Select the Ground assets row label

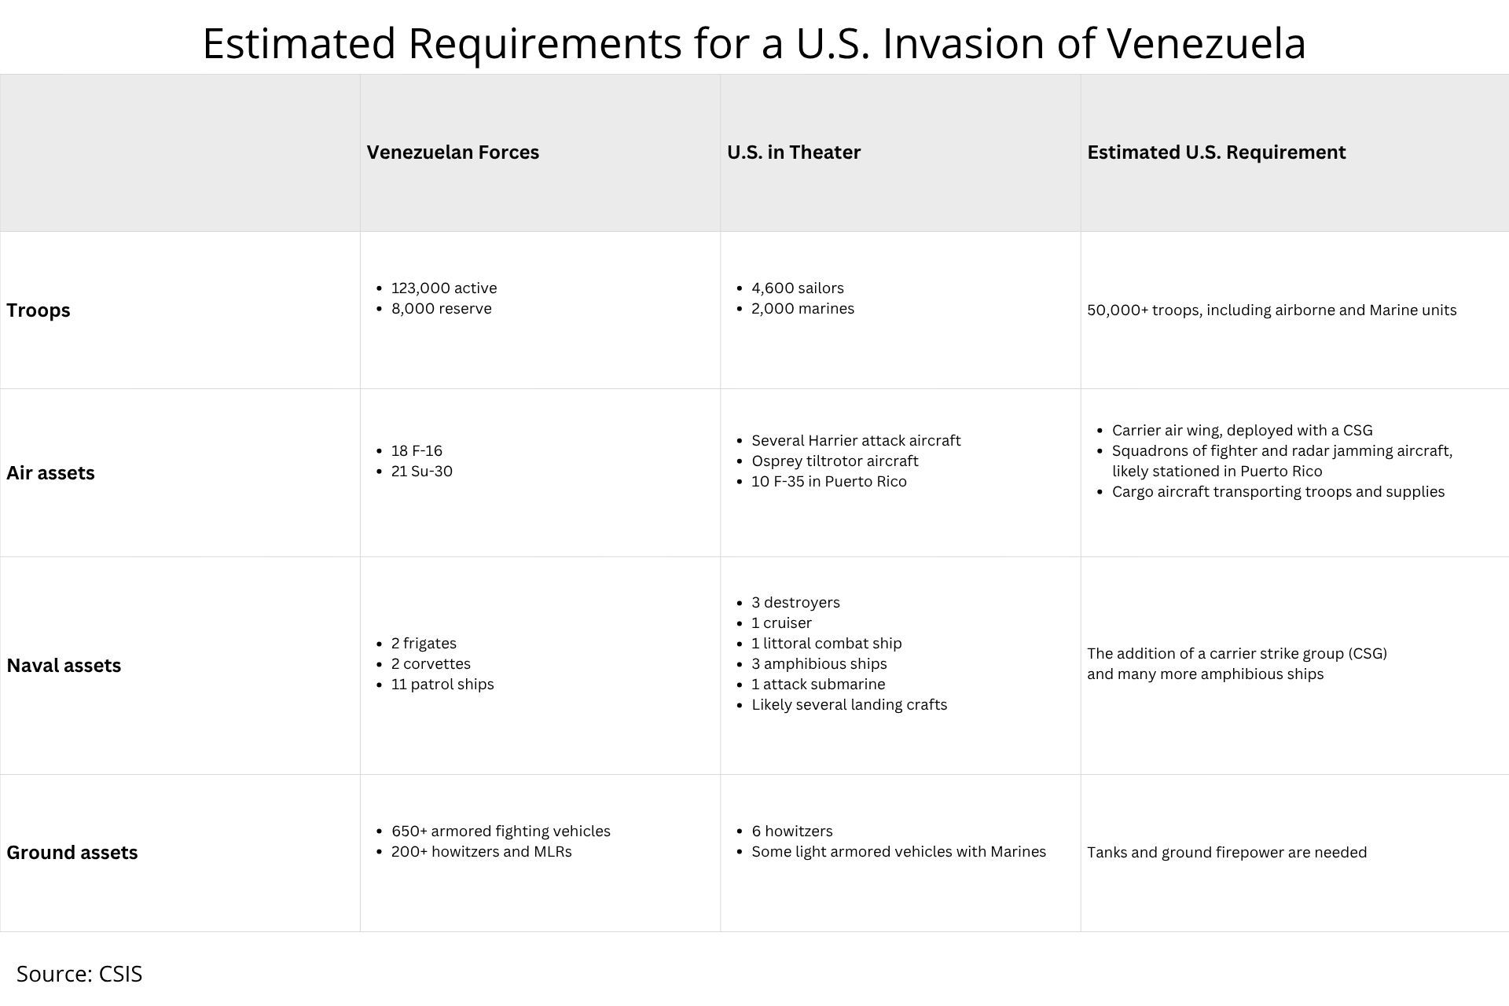[72, 853]
